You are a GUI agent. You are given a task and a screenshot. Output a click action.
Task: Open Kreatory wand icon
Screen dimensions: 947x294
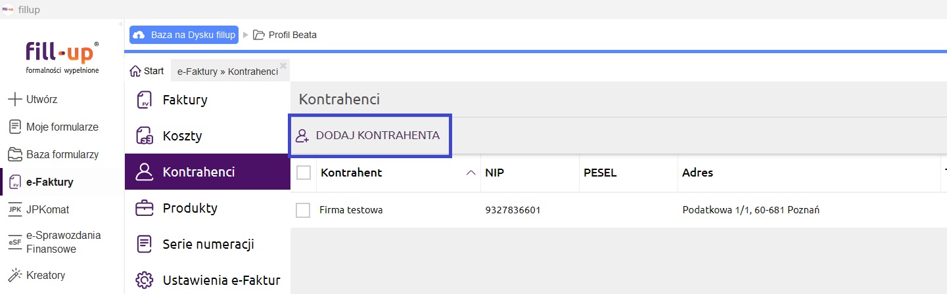click(x=14, y=275)
